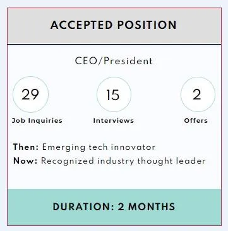The image size is (228, 231).
Task: Click the 29 job inquiries circle
Action: click(30, 94)
